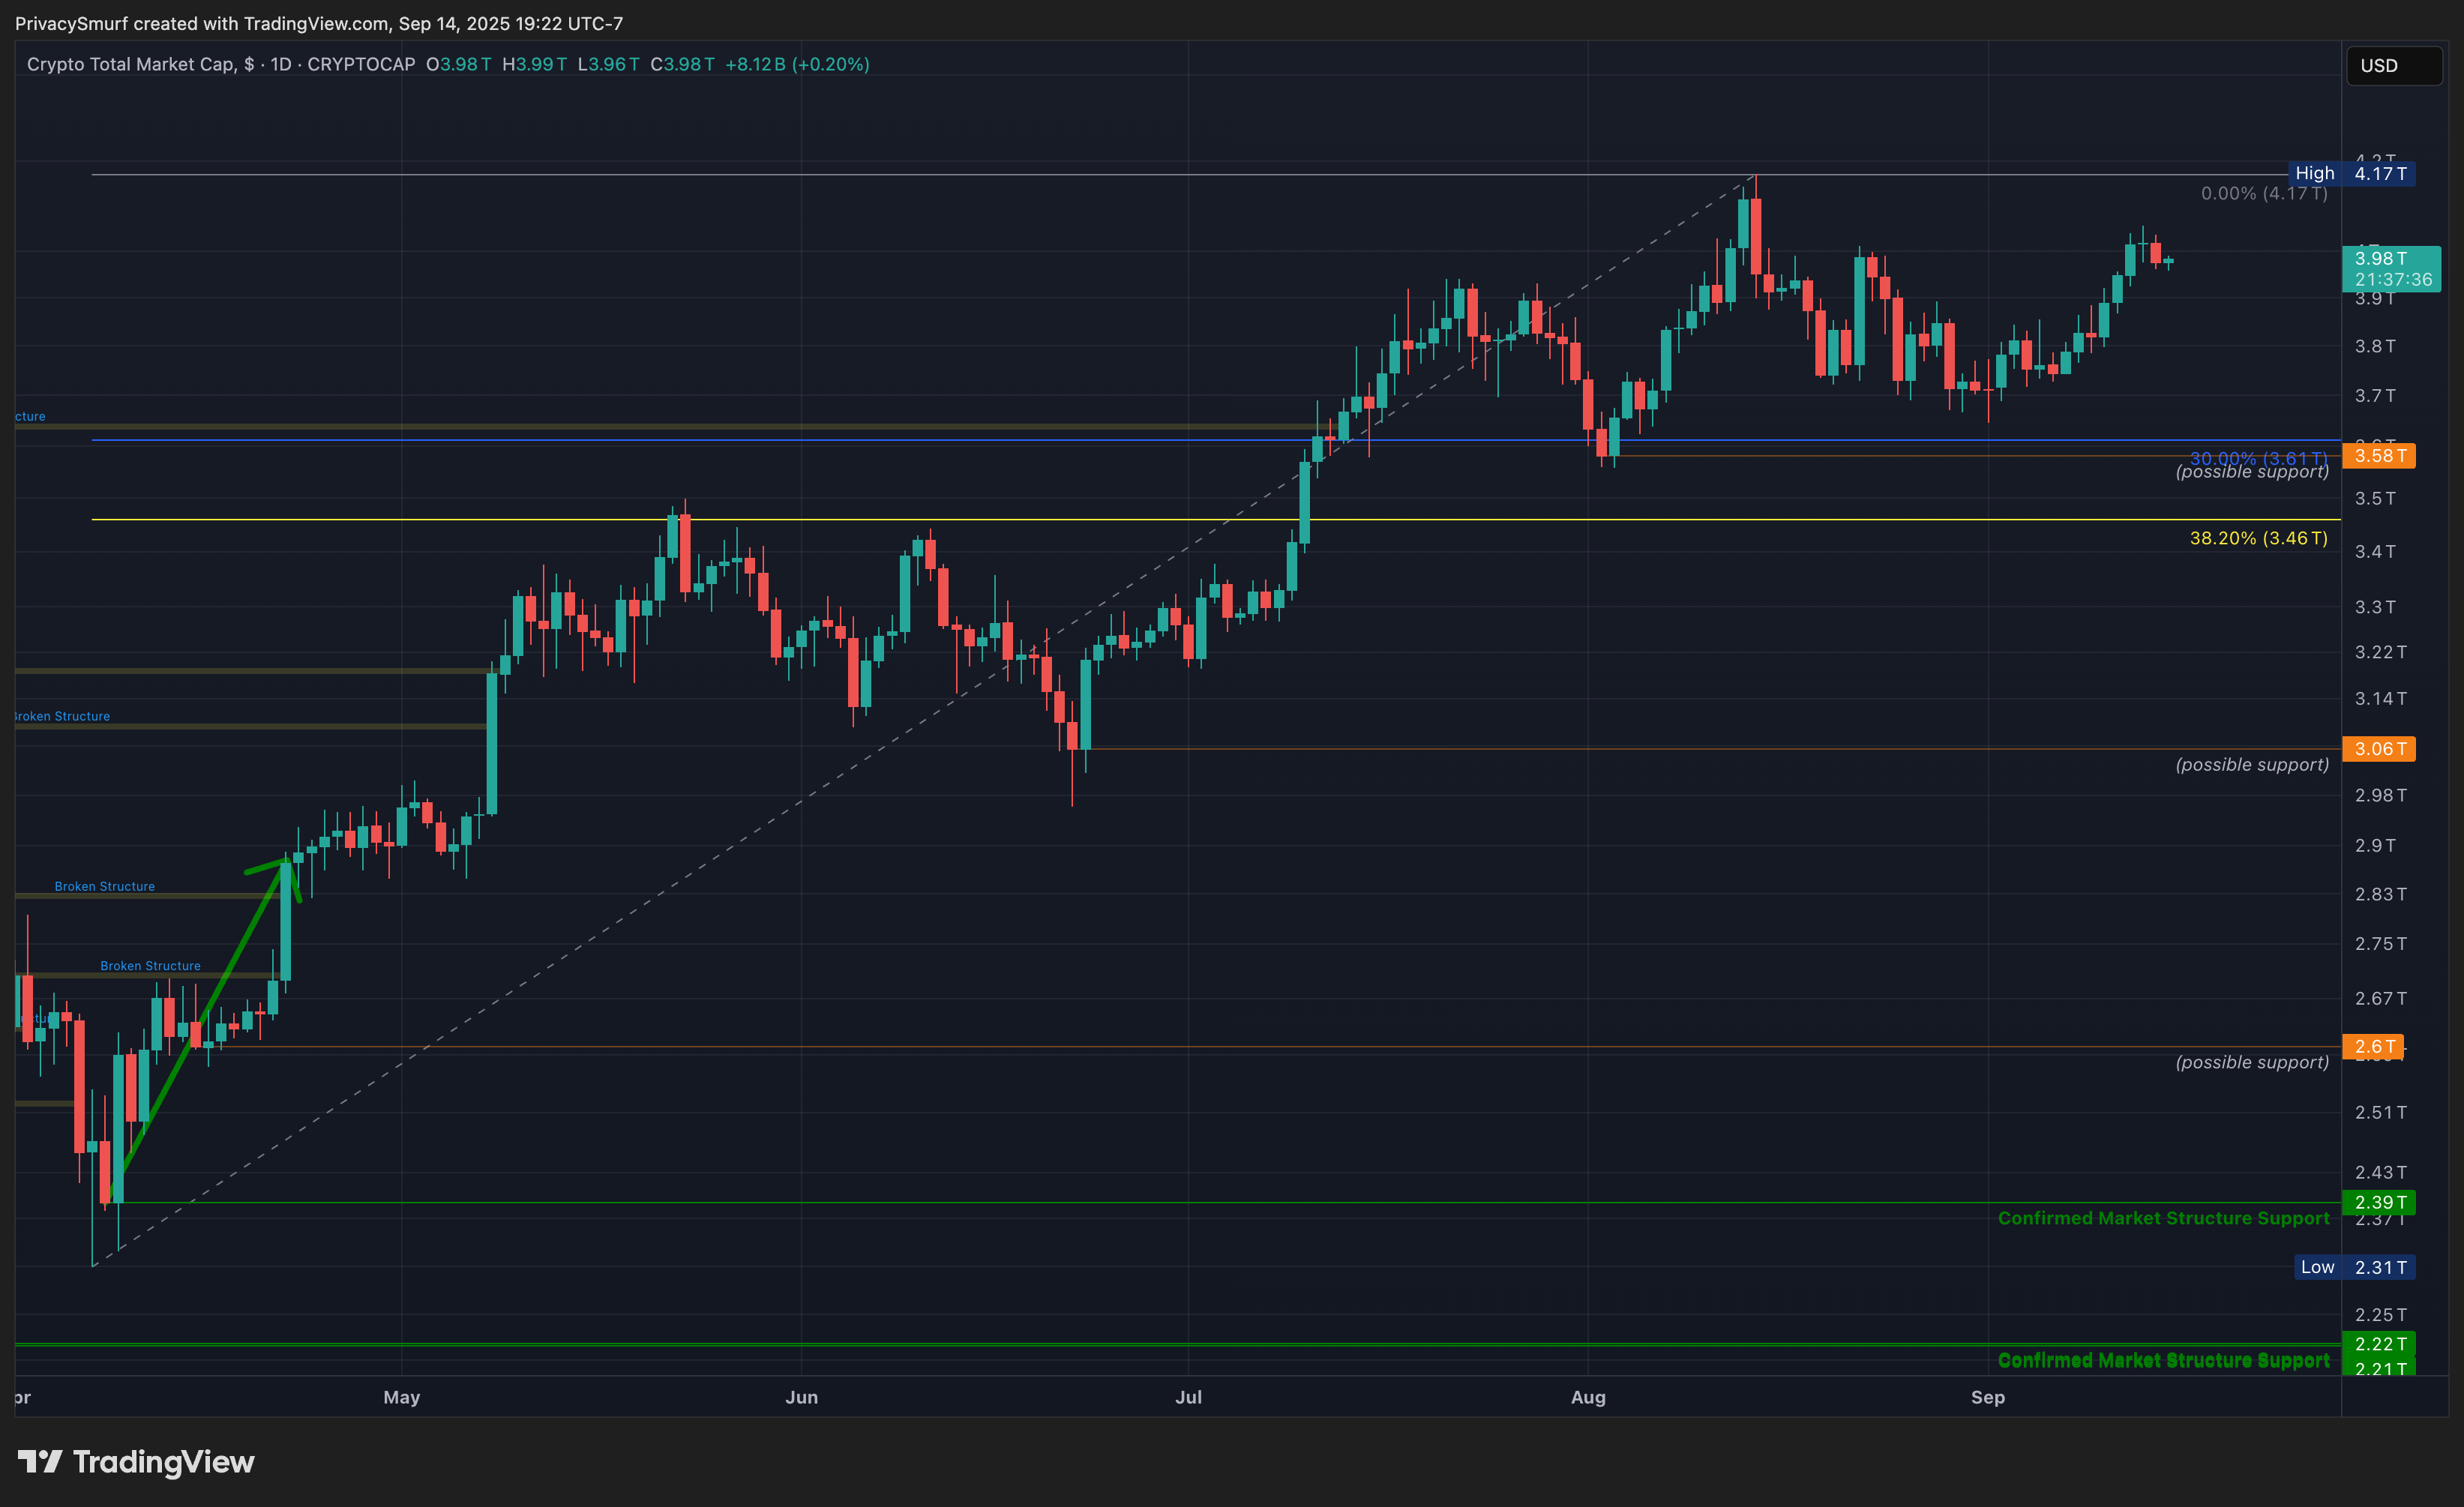Image resolution: width=2464 pixels, height=1507 pixels.
Task: Click the possible support note under 3.06T
Action: (2251, 765)
